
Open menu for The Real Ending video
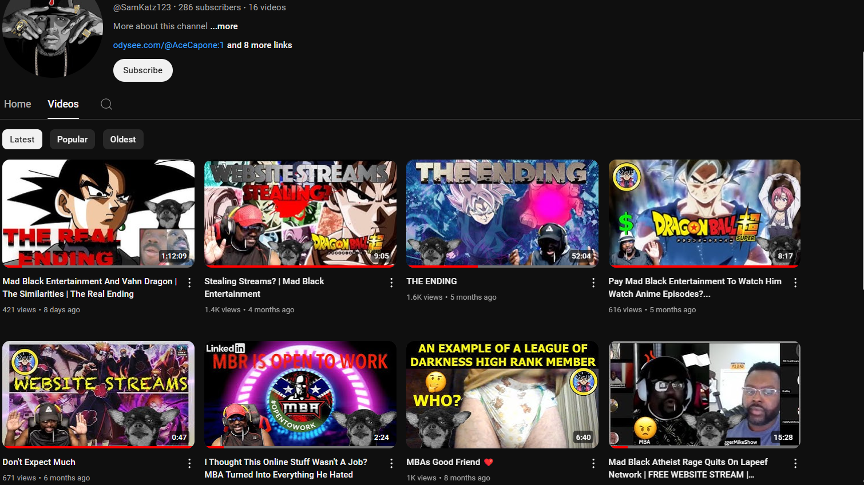click(189, 283)
